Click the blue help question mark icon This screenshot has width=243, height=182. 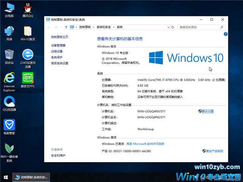pyautogui.click(x=225, y=34)
